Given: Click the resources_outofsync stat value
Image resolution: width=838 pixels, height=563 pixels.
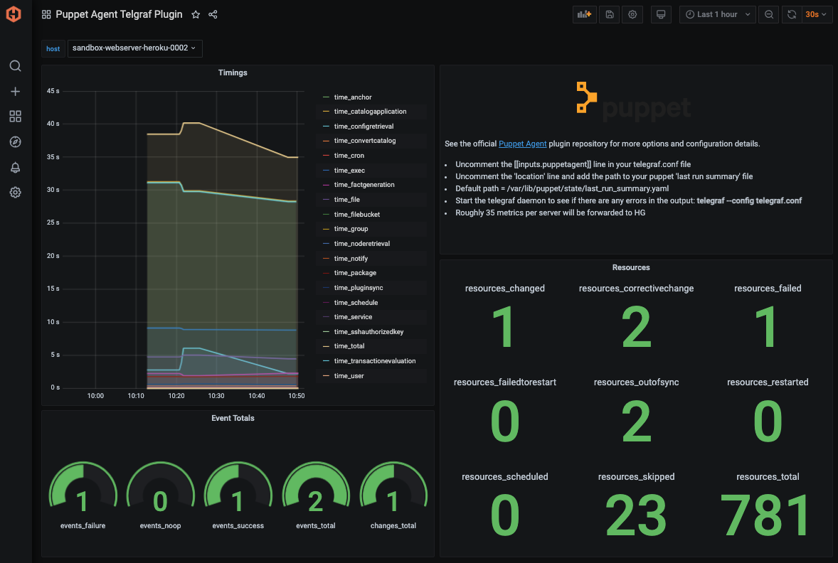Looking at the screenshot, I should 636,422.
